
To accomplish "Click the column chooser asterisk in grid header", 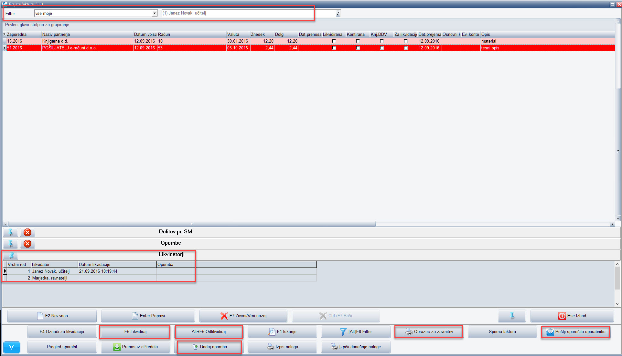I will [x=5, y=34].
